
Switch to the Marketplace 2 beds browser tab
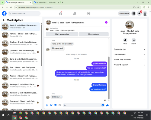point(46,2)
